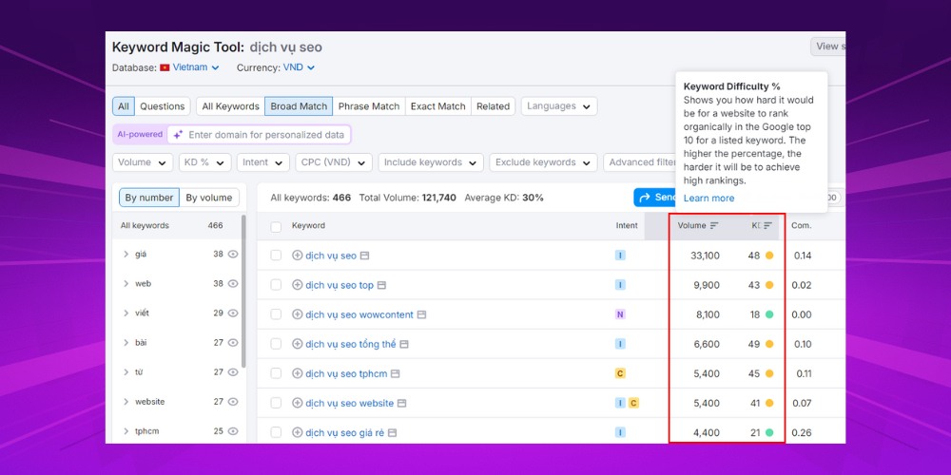Open the Languages dropdown
This screenshot has height=475, width=951.
click(559, 106)
